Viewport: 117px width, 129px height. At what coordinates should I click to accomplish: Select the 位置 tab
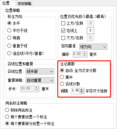tap(6, 3)
